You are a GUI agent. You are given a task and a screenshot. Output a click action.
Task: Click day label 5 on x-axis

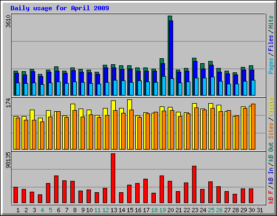pyautogui.click(x=50, y=210)
